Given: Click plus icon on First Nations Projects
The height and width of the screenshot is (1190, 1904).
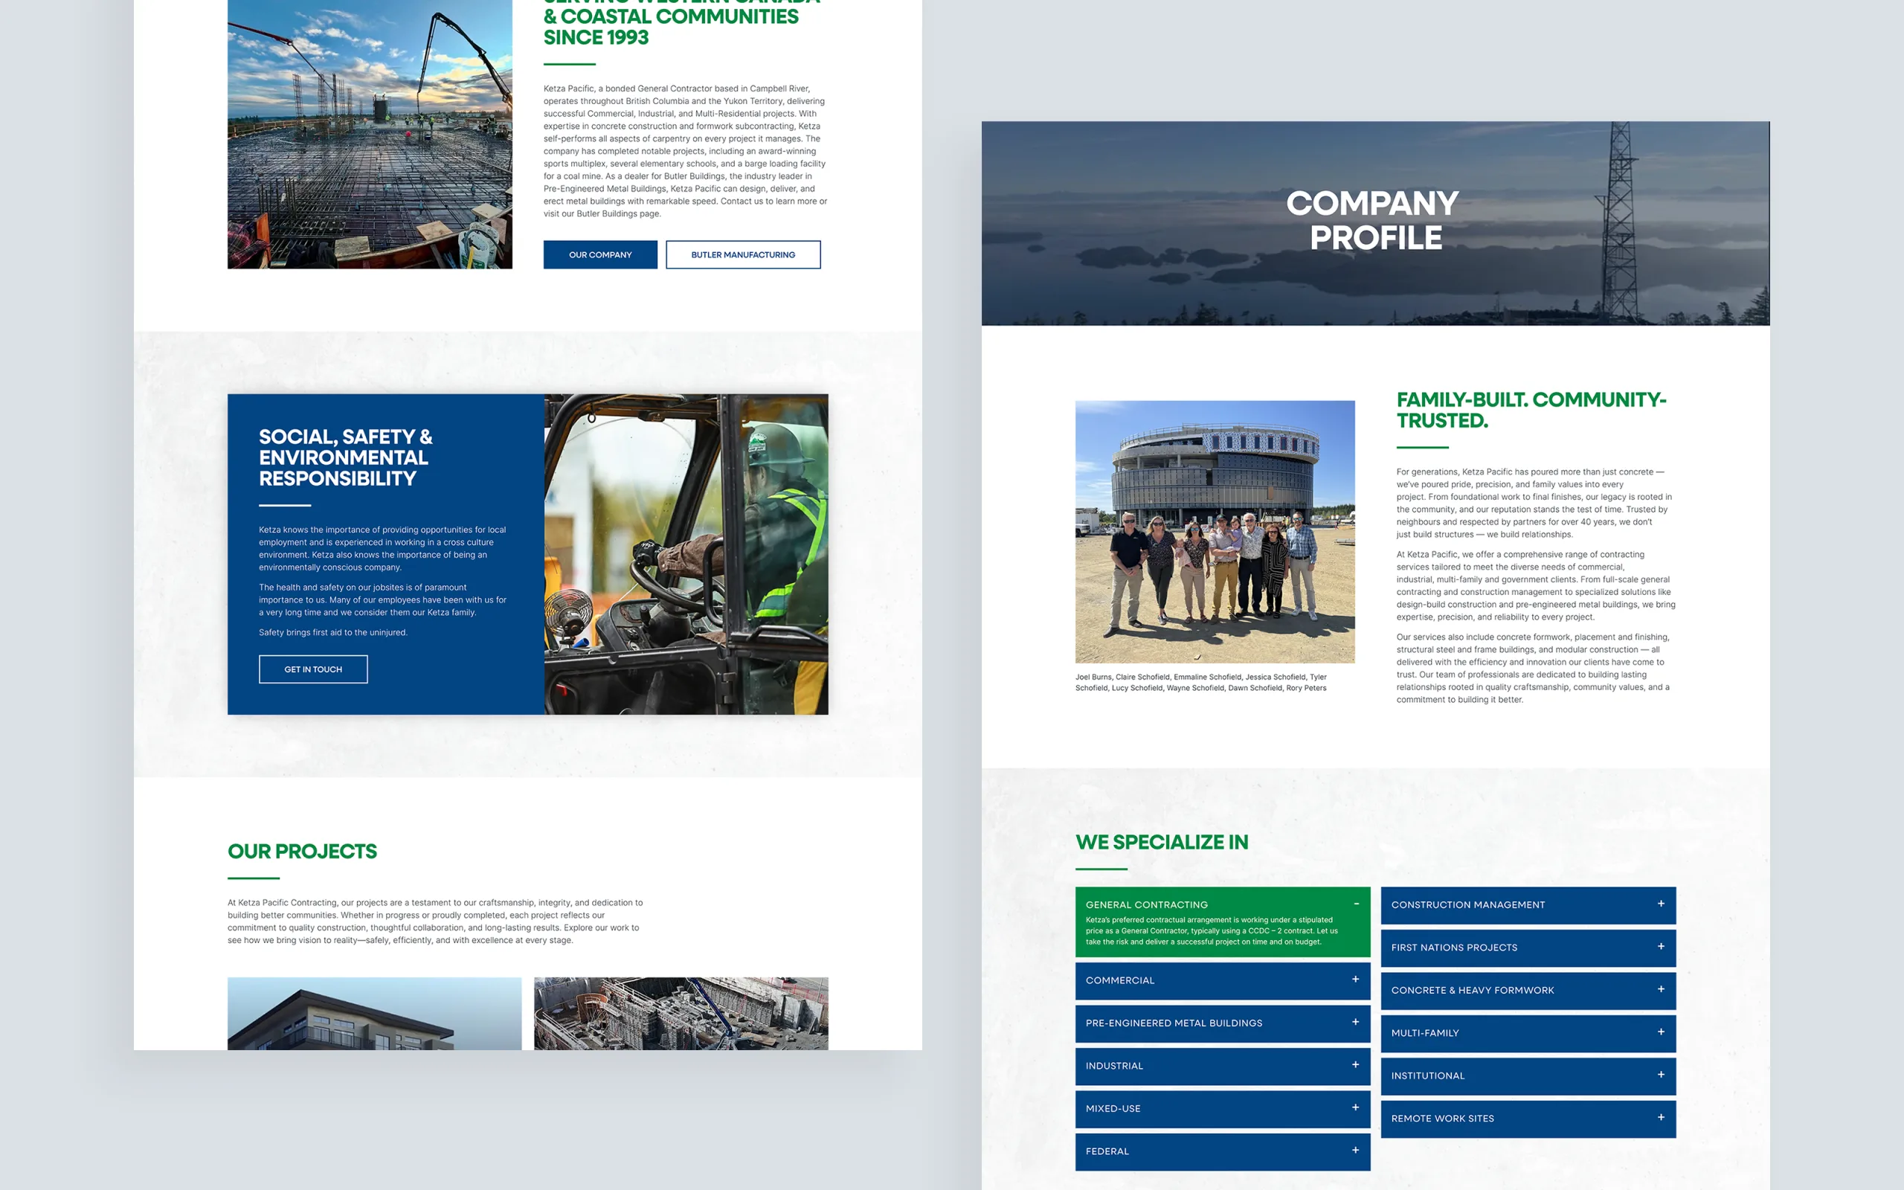Looking at the screenshot, I should (x=1660, y=947).
